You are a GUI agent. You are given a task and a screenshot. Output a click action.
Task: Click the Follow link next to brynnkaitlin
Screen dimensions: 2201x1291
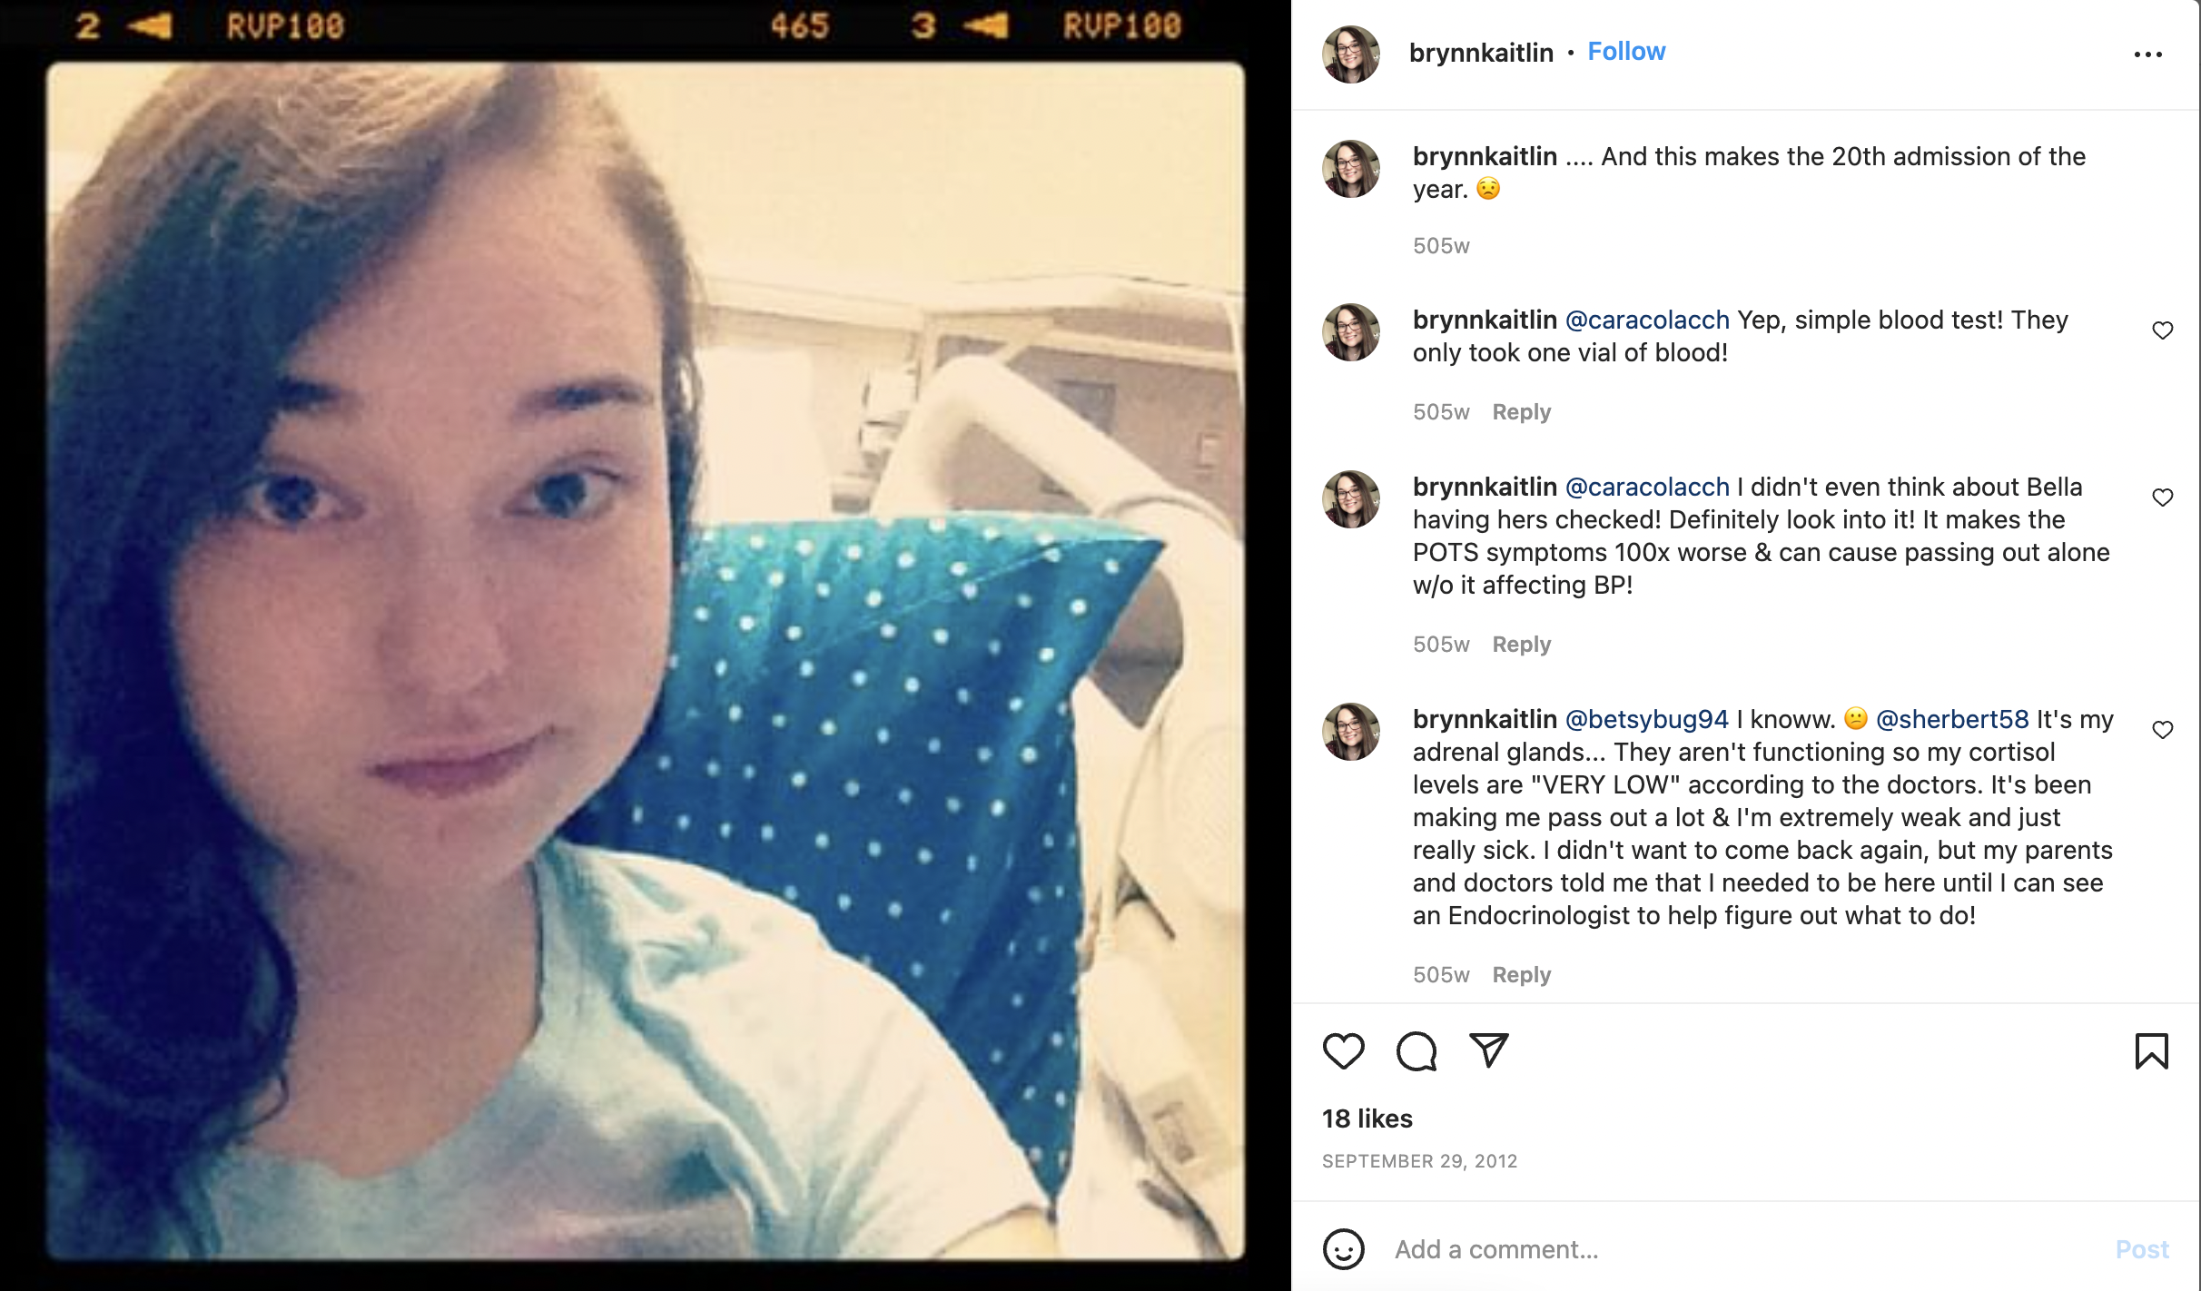(x=1626, y=52)
